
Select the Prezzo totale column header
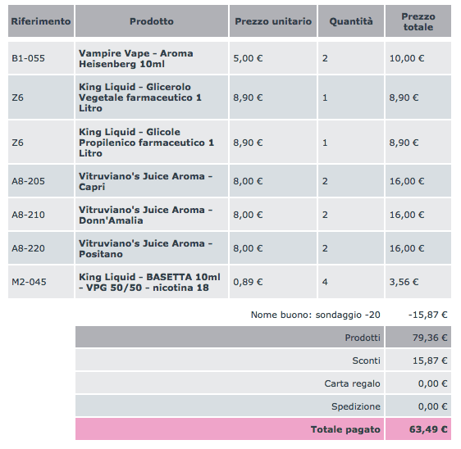point(418,21)
